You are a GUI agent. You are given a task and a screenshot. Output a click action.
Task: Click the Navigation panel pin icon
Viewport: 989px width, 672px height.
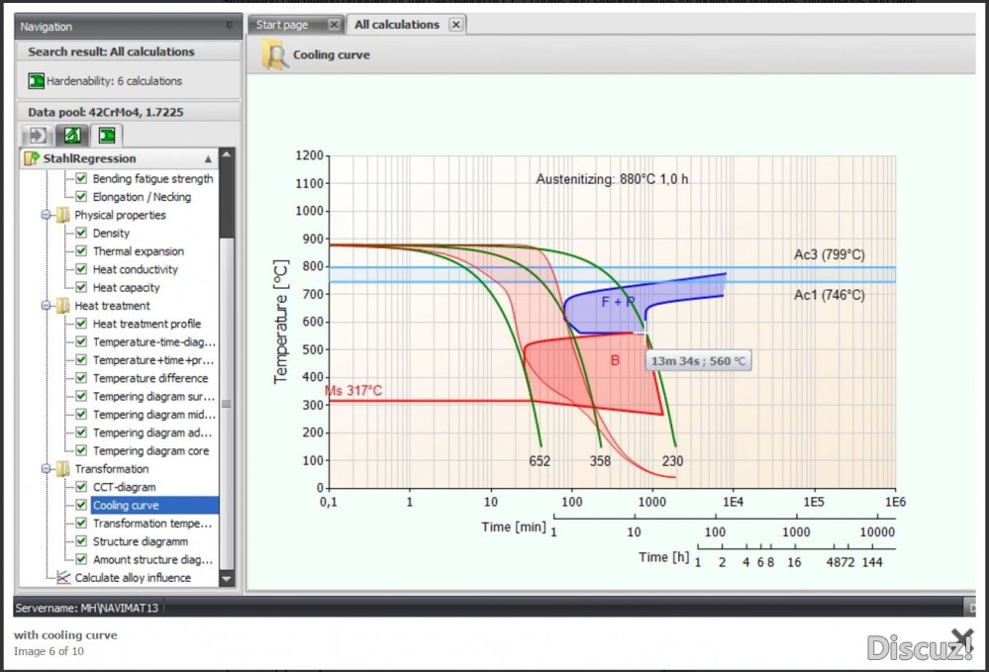229,26
